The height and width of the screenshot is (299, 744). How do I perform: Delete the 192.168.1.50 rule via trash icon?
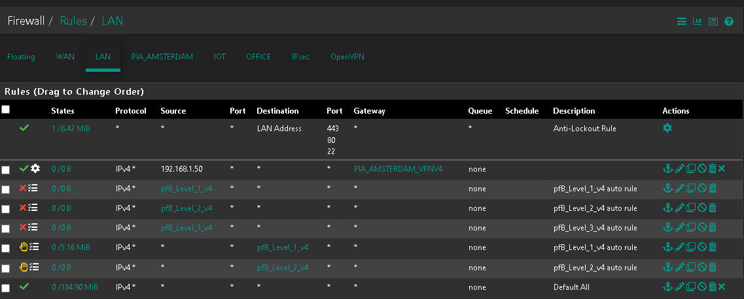click(x=712, y=168)
